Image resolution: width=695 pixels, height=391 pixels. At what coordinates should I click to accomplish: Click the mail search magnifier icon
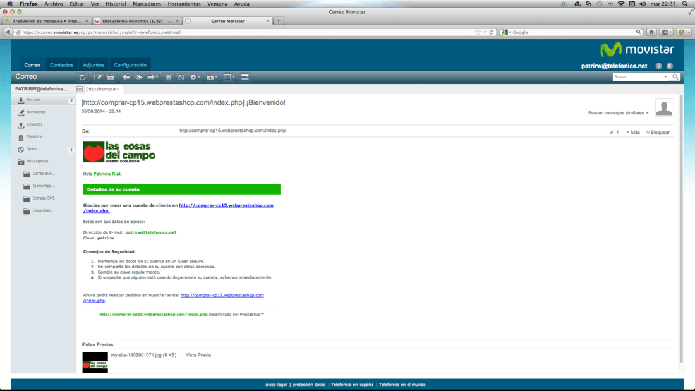pyautogui.click(x=675, y=77)
